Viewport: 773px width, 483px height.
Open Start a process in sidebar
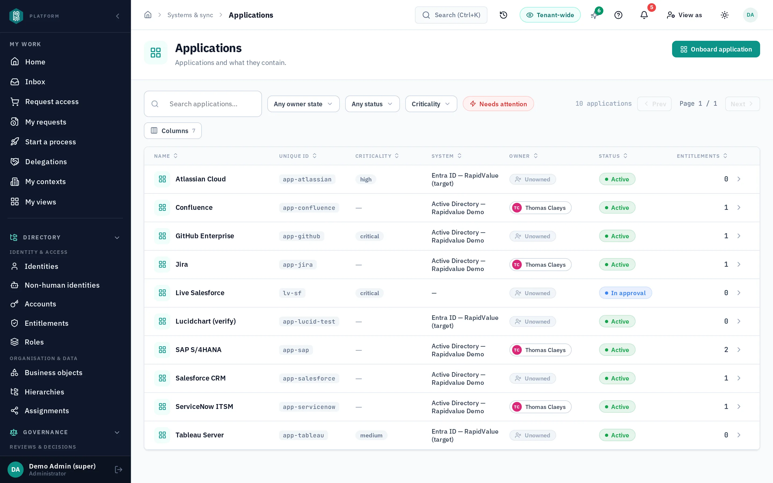pos(65,141)
